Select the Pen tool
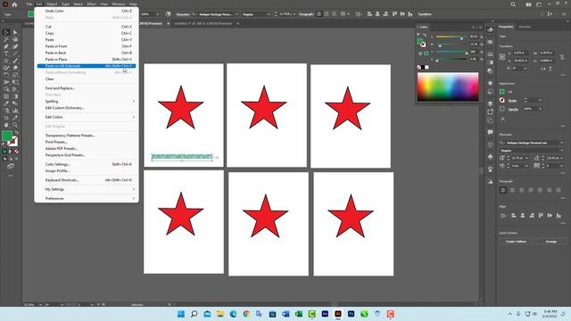The width and height of the screenshot is (571, 321). (x=6, y=46)
